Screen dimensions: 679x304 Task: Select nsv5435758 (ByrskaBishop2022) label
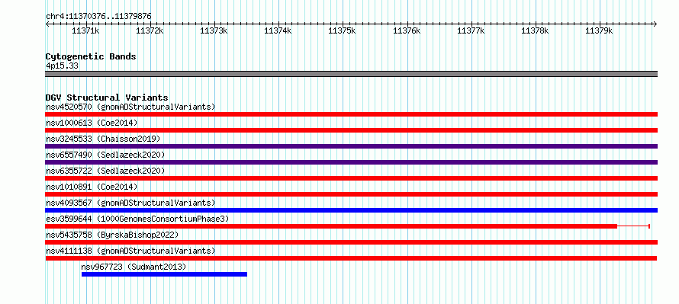[x=112, y=235]
